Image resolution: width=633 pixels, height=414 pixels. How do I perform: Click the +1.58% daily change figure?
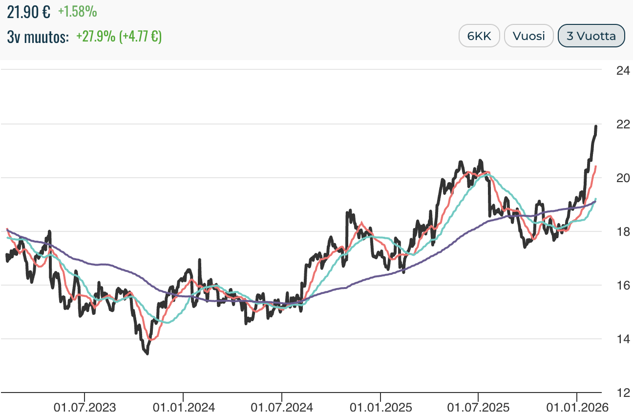coord(77,12)
